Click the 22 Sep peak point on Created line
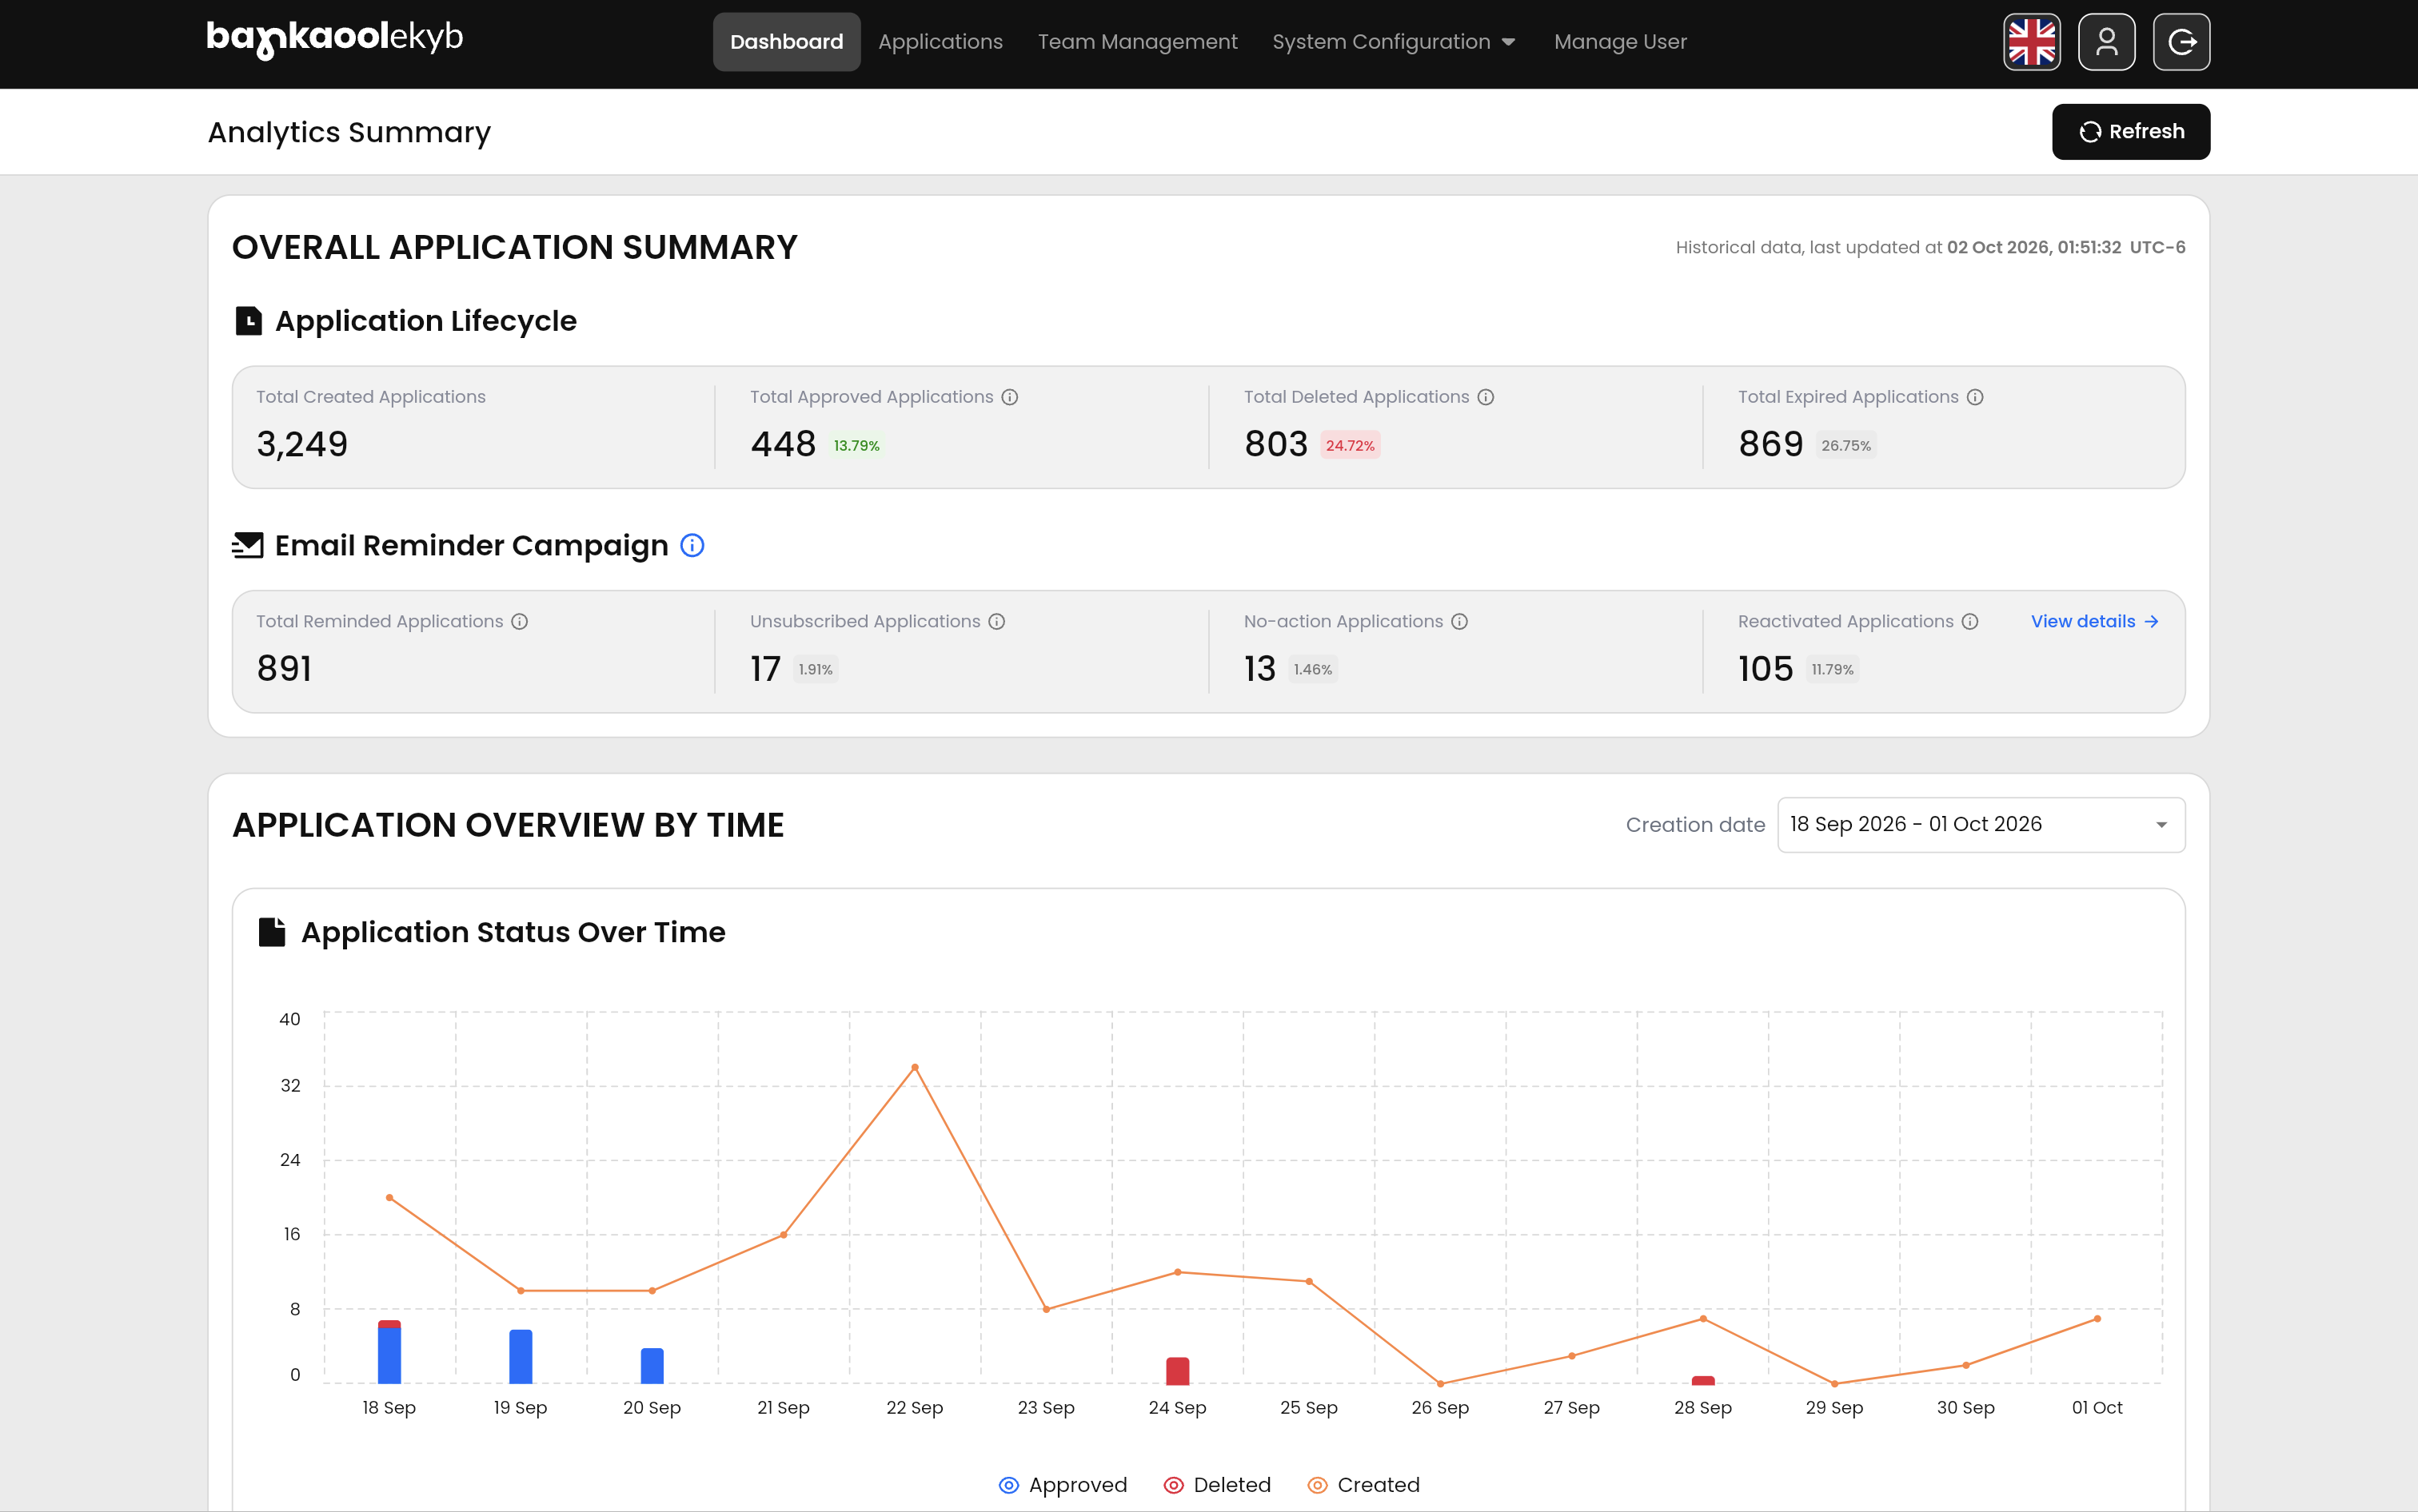The width and height of the screenshot is (2418, 1512). click(x=915, y=1067)
